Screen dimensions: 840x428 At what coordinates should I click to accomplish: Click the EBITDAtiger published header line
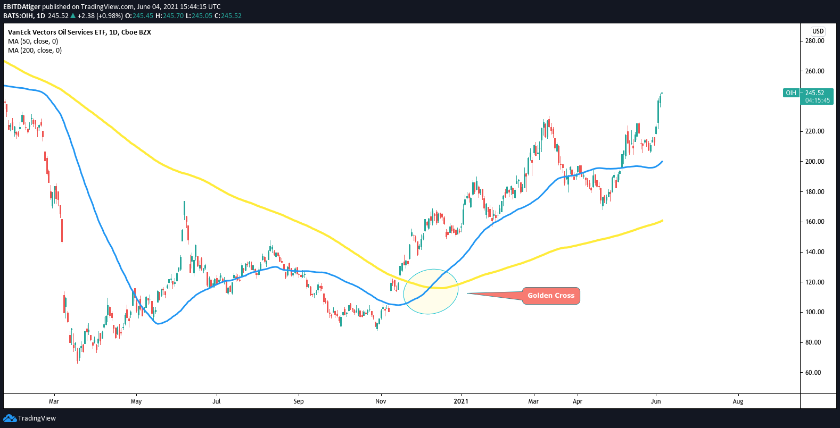pyautogui.click(x=112, y=7)
